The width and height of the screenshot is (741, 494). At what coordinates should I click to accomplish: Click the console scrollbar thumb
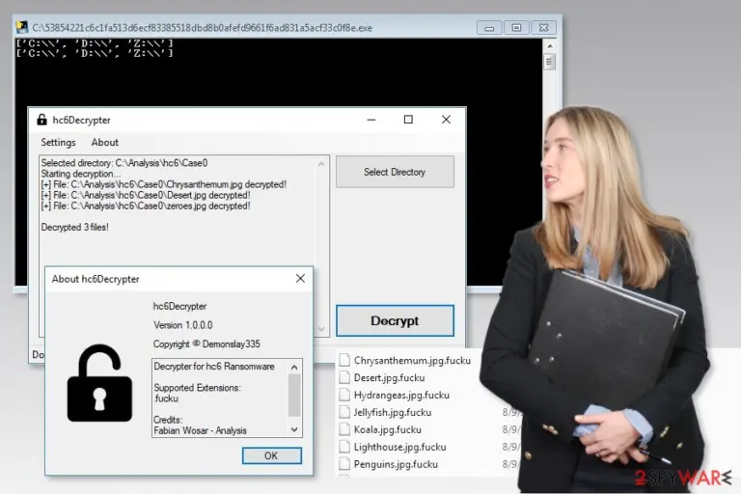549,62
